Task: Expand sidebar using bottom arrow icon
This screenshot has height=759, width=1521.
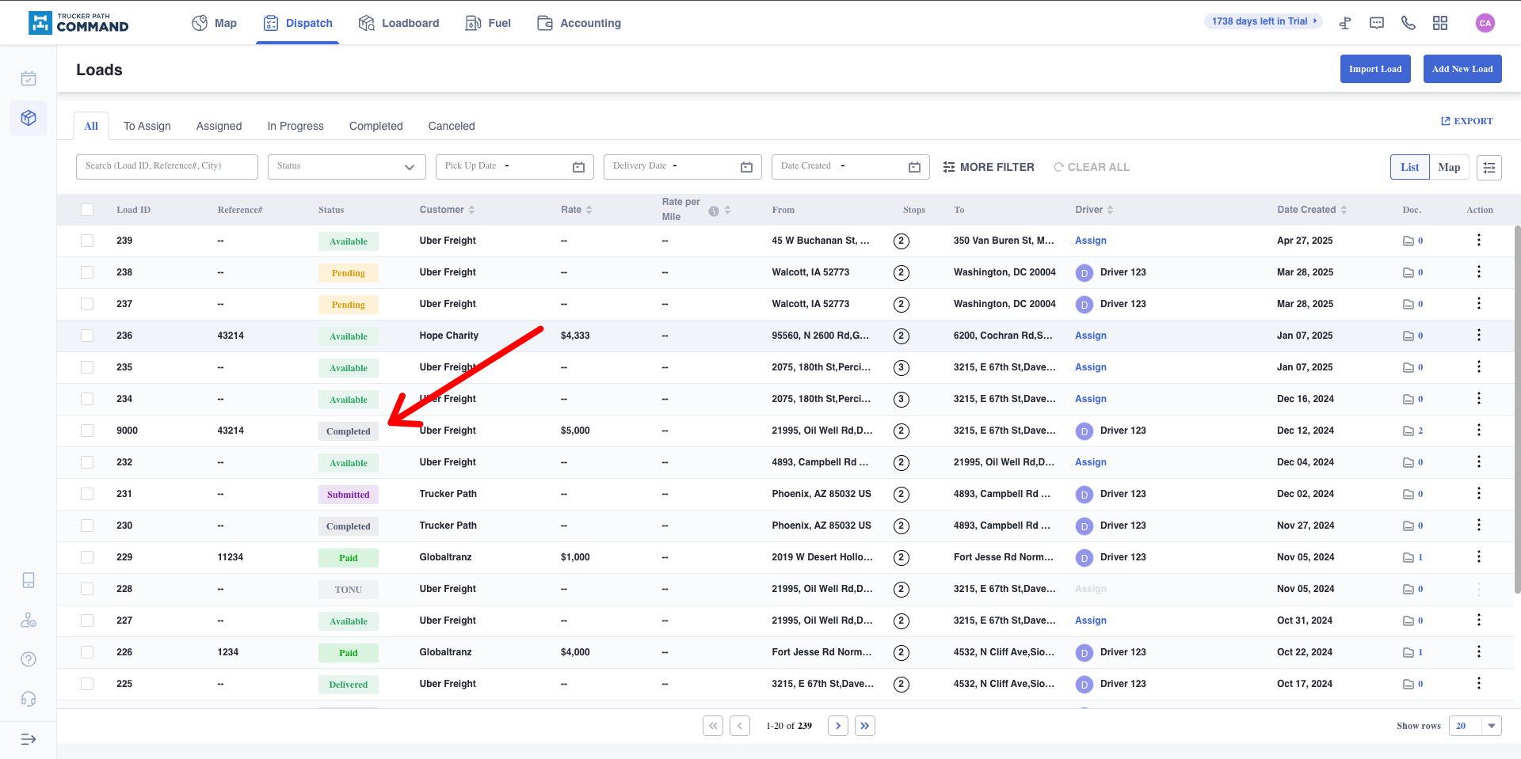Action: pyautogui.click(x=29, y=739)
